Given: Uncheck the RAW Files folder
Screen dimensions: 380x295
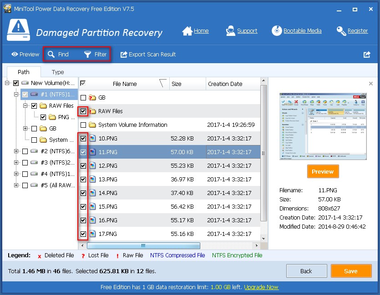Looking at the screenshot, I should click(x=83, y=110).
